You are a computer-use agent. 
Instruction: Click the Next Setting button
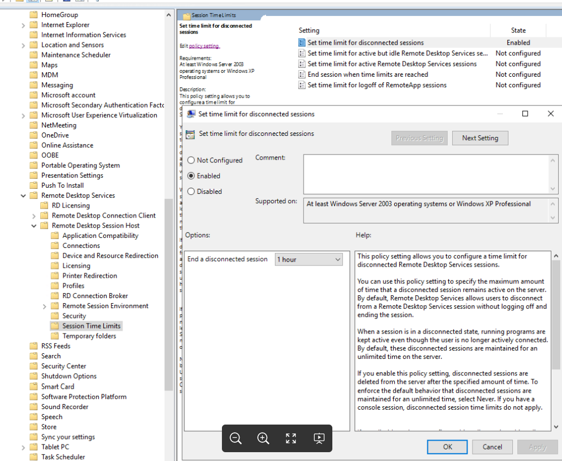pyautogui.click(x=480, y=138)
